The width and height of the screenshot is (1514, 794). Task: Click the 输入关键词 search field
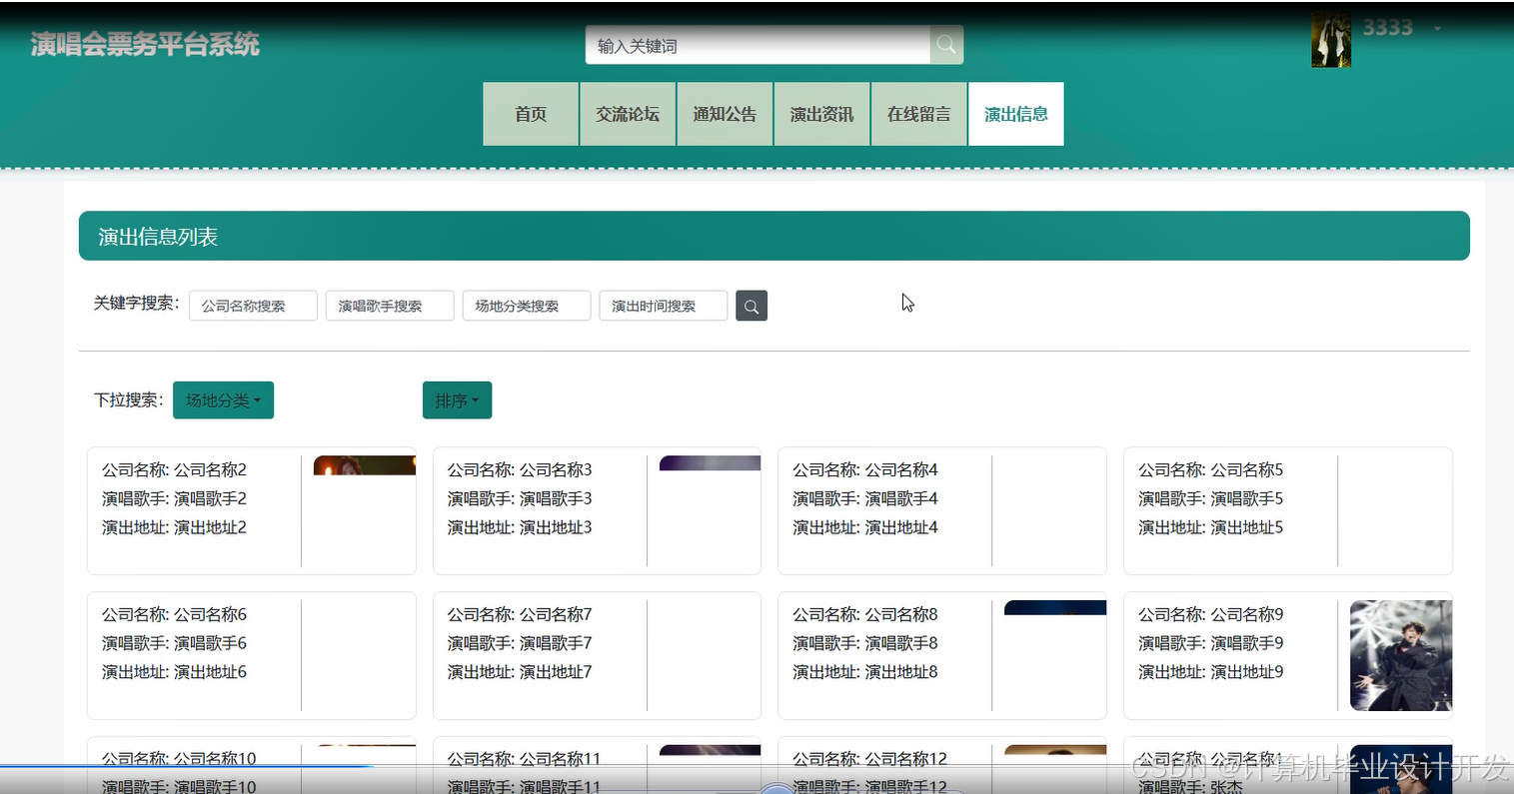click(x=757, y=45)
